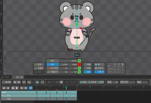The image size is (151, 103).
Task: Jump to the last frame
Action: (26, 88)
